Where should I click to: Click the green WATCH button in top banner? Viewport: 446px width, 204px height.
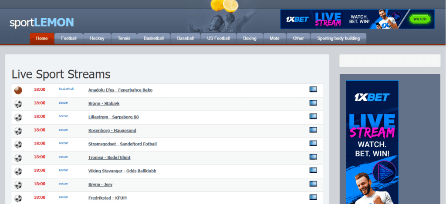(x=420, y=19)
